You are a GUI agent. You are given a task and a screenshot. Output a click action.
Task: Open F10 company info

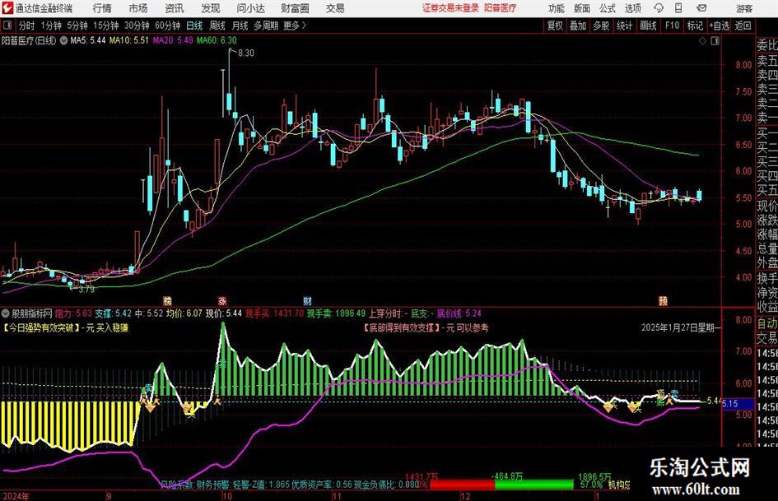coord(672,26)
